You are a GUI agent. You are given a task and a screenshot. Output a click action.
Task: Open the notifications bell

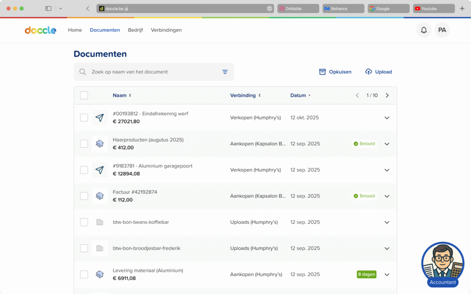[x=423, y=30]
